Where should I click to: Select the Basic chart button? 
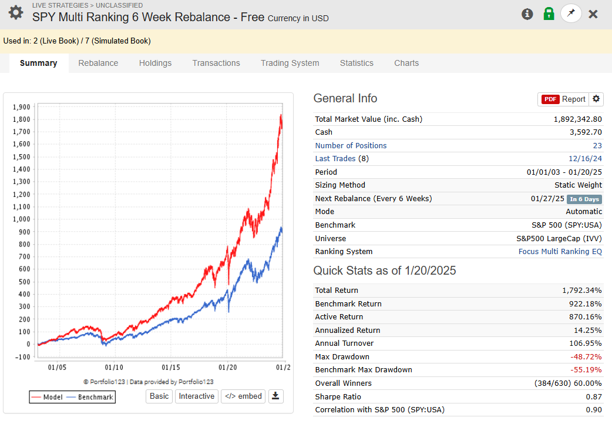click(x=159, y=396)
